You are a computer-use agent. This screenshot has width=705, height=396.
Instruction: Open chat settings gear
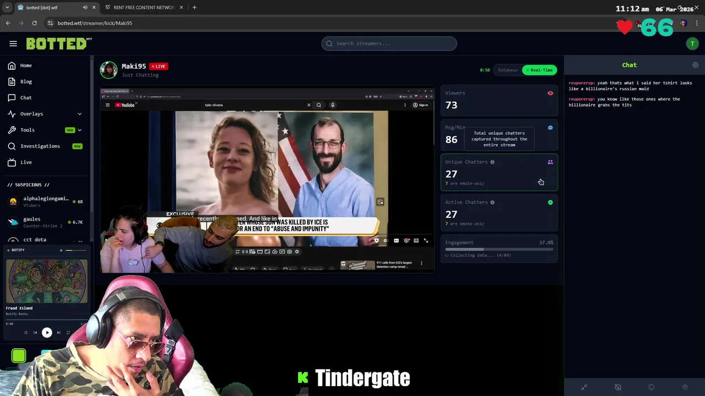[x=695, y=65]
